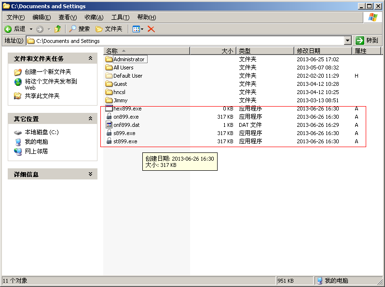Open the 文件(F) menu
The width and height of the screenshot is (385, 287).
pos(16,17)
